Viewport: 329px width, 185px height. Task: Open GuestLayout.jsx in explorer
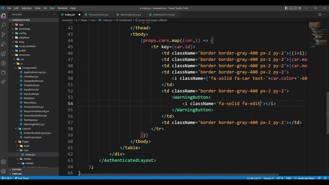[32, 137]
